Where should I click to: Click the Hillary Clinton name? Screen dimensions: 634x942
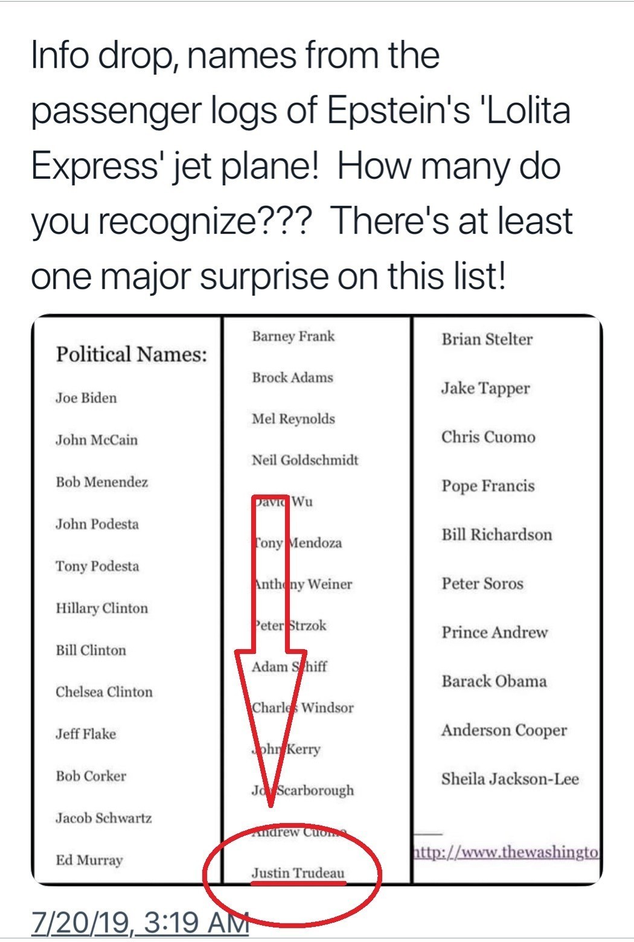click(x=101, y=608)
